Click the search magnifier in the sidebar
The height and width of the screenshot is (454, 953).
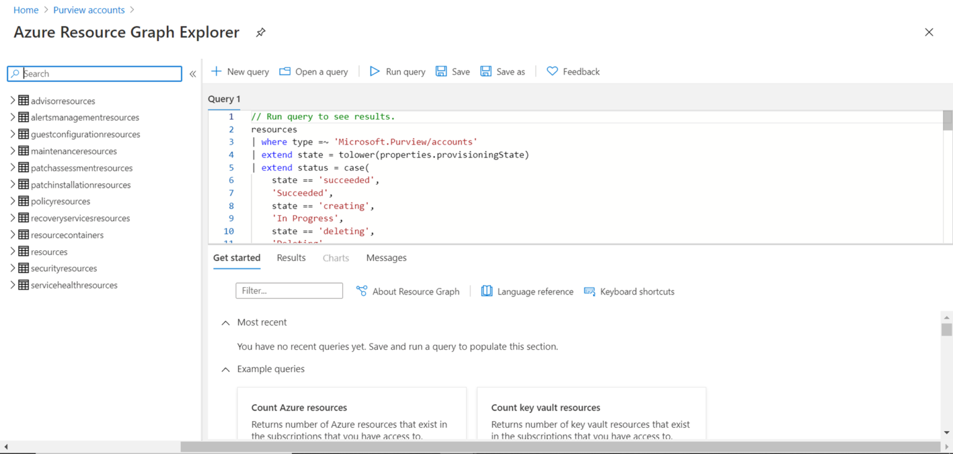14,73
